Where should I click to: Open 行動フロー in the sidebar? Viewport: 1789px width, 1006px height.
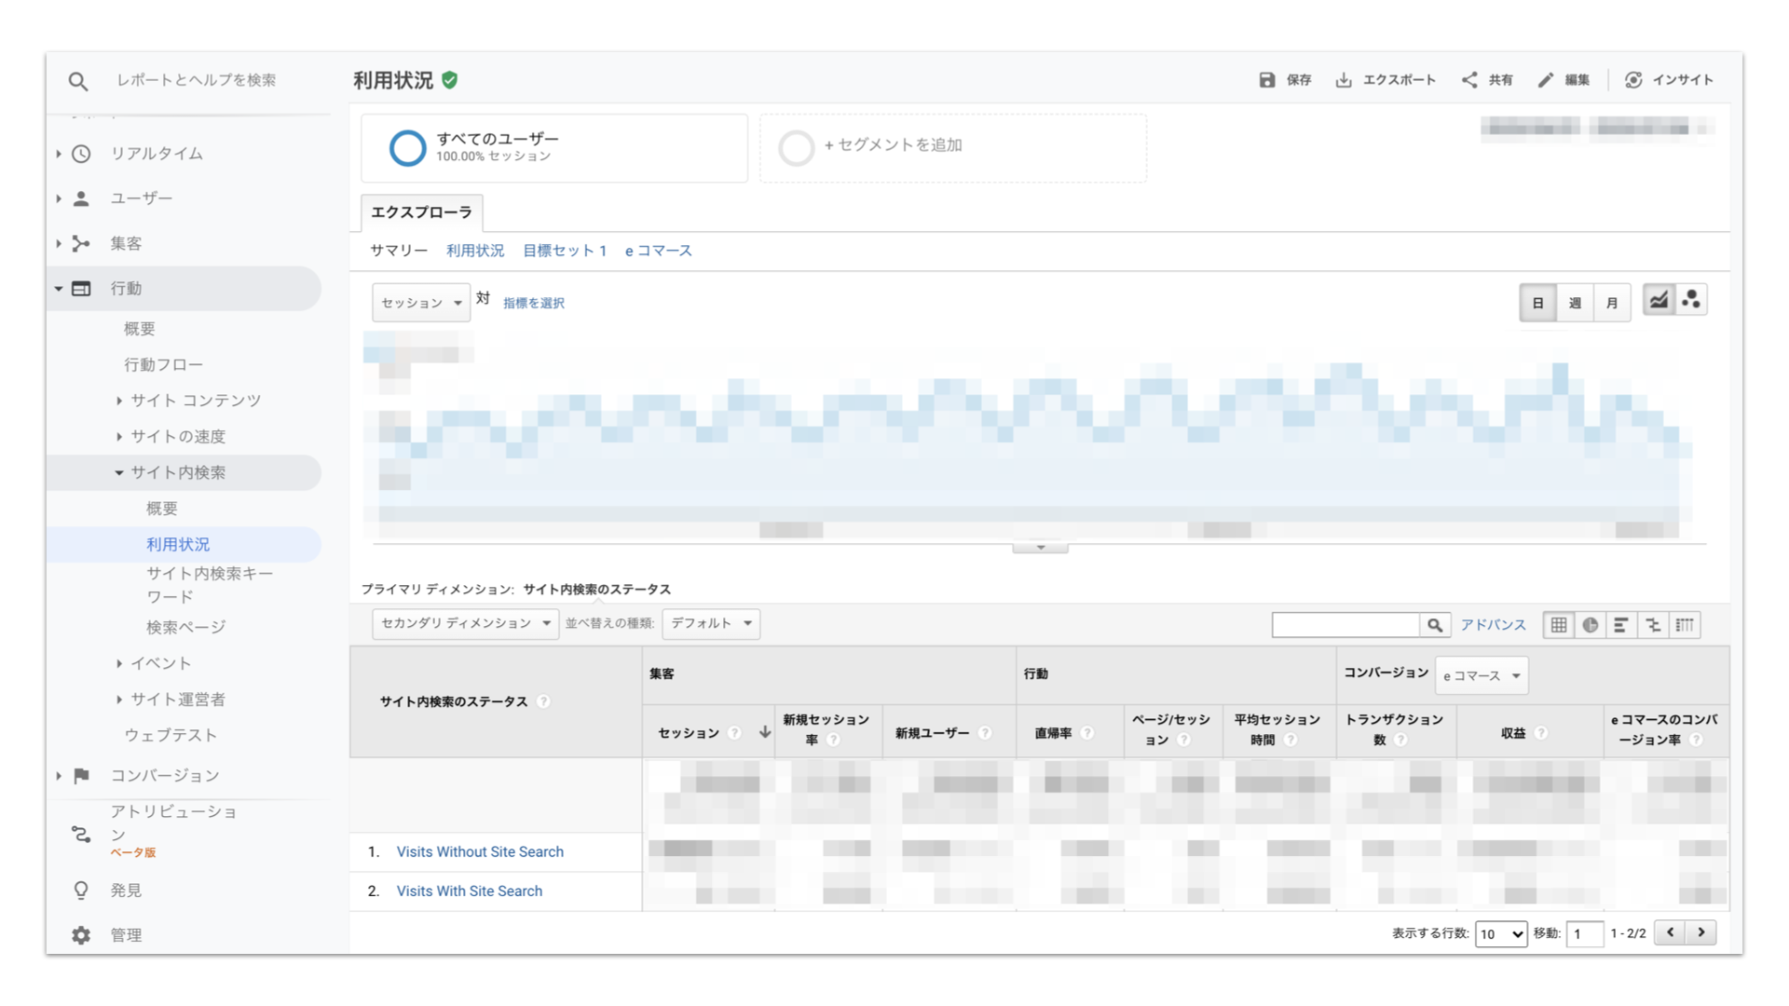click(x=164, y=364)
